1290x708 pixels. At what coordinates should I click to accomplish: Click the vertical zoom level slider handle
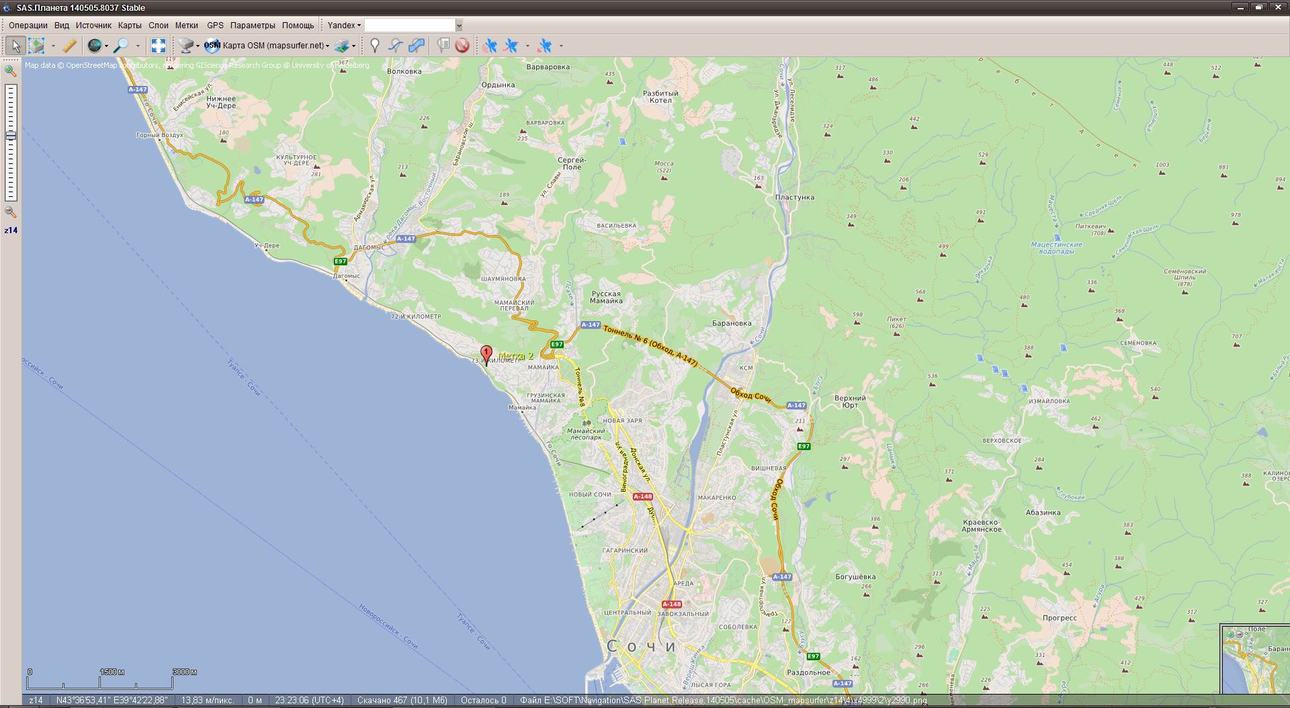[11, 136]
